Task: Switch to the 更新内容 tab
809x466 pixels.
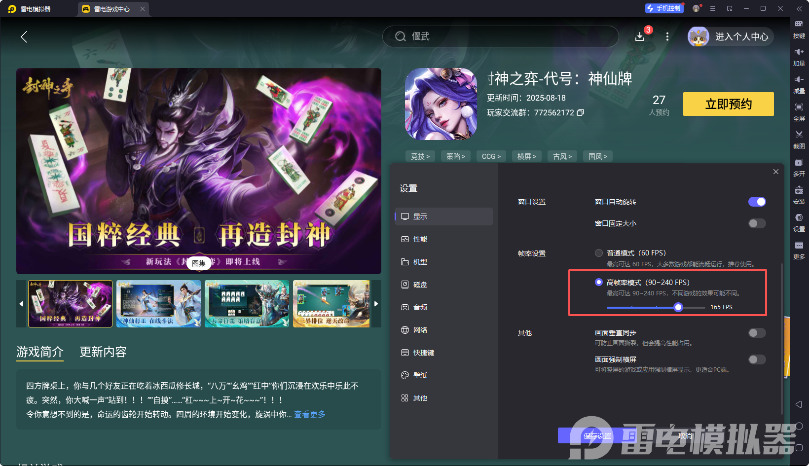Action: pos(103,352)
